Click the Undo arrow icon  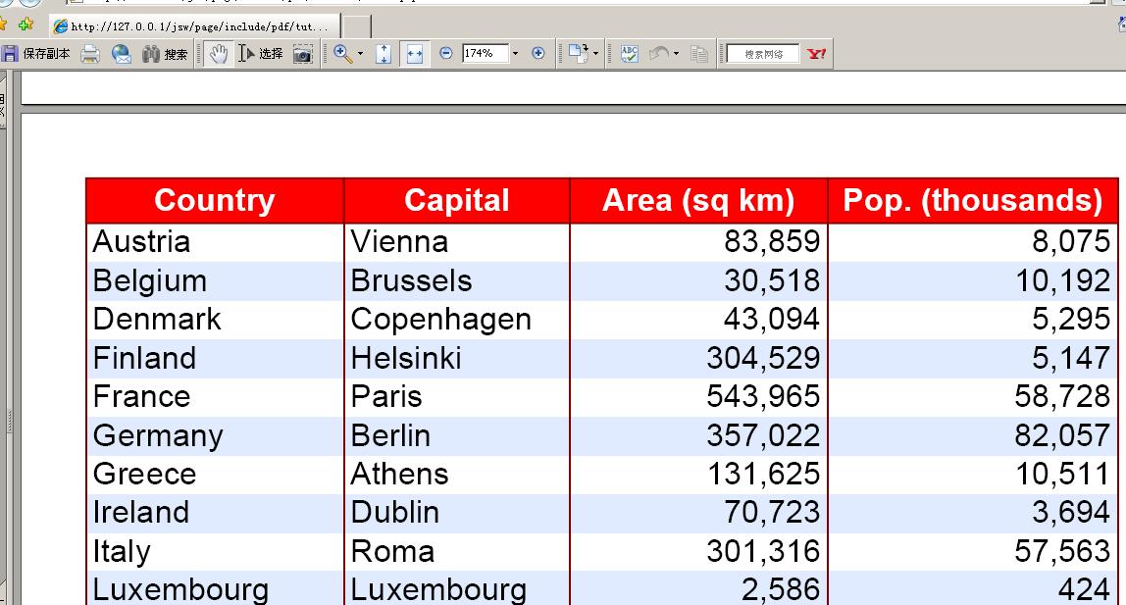658,54
